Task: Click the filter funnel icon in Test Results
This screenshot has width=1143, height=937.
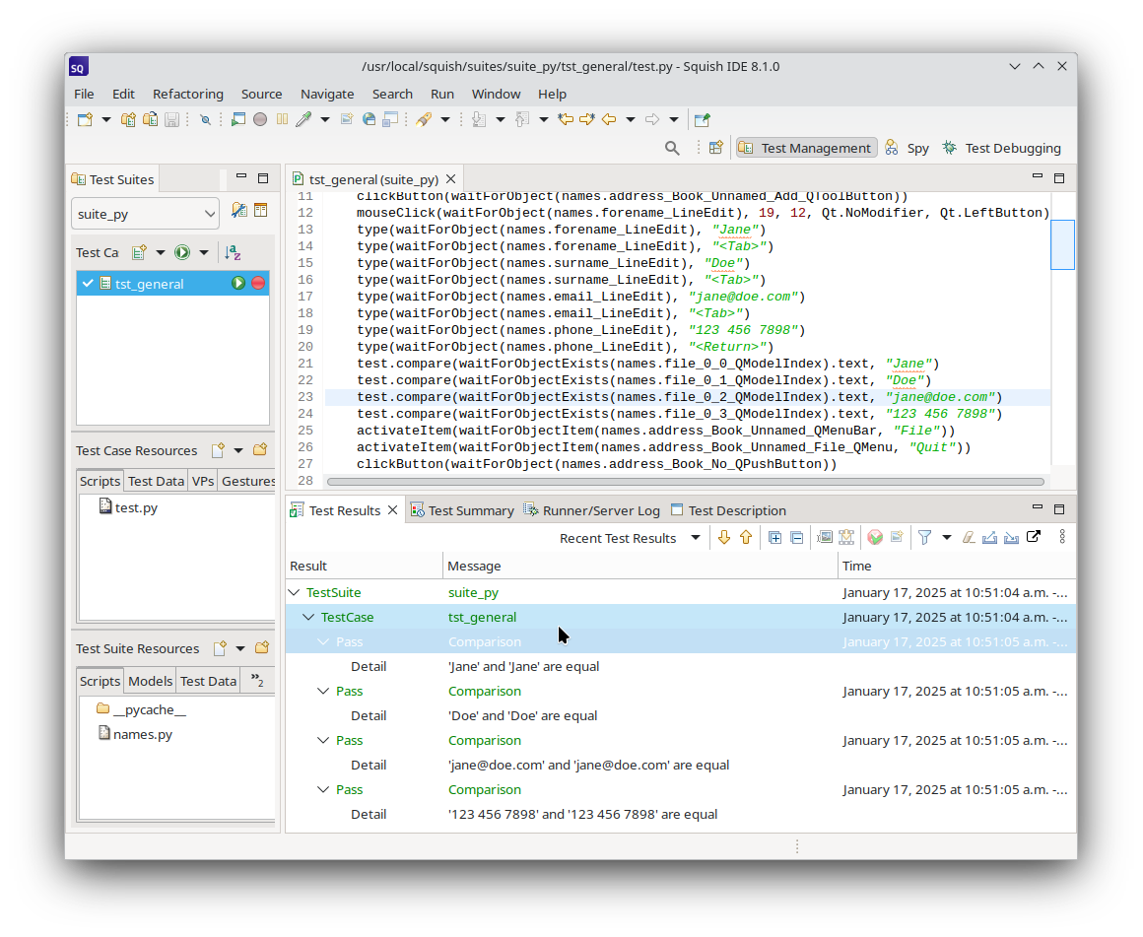Action: click(924, 537)
